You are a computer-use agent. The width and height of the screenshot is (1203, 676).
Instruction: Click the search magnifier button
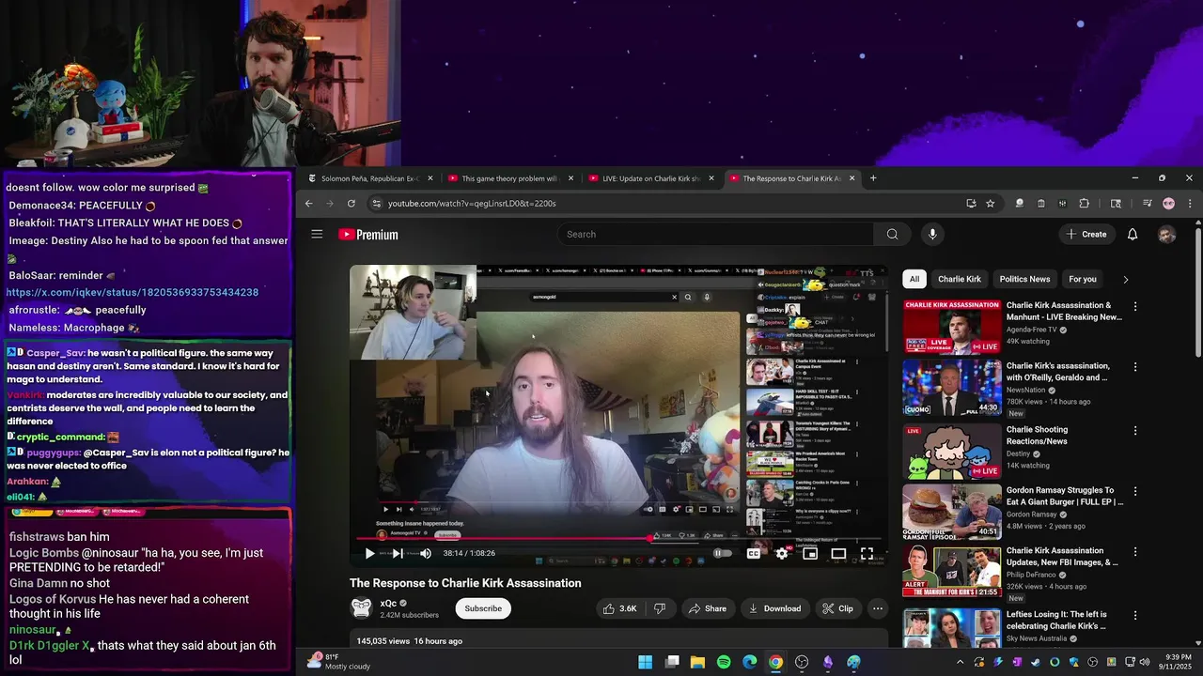(x=892, y=234)
